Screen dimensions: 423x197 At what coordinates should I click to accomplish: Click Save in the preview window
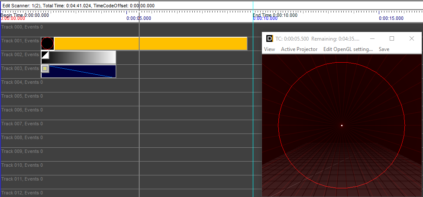(384, 49)
